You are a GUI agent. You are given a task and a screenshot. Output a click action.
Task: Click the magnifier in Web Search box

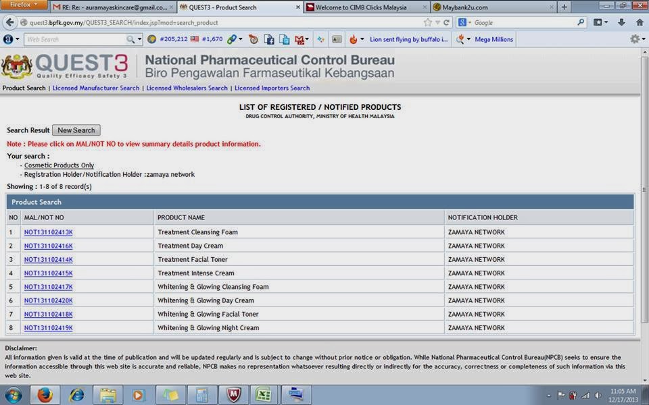tap(130, 39)
